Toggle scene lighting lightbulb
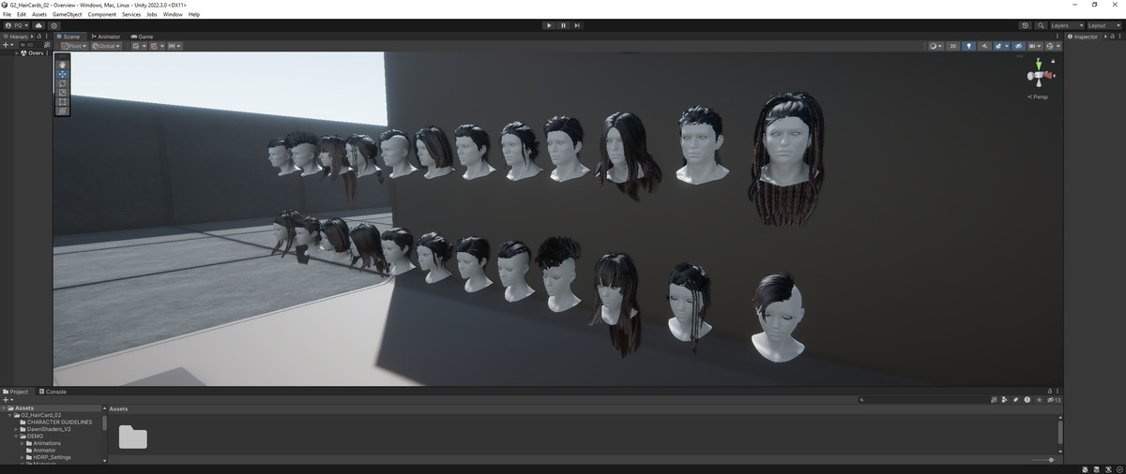This screenshot has height=474, width=1126. tap(969, 45)
